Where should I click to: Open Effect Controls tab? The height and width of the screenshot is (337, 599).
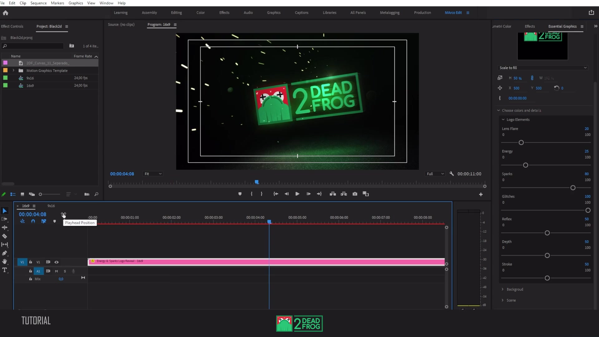[x=12, y=27]
